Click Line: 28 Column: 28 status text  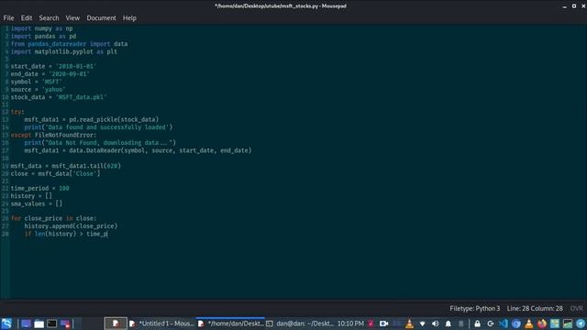(x=535, y=309)
